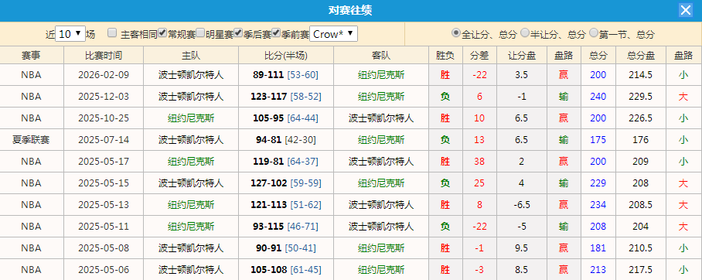Click handicap 9.5 value

(x=522, y=248)
